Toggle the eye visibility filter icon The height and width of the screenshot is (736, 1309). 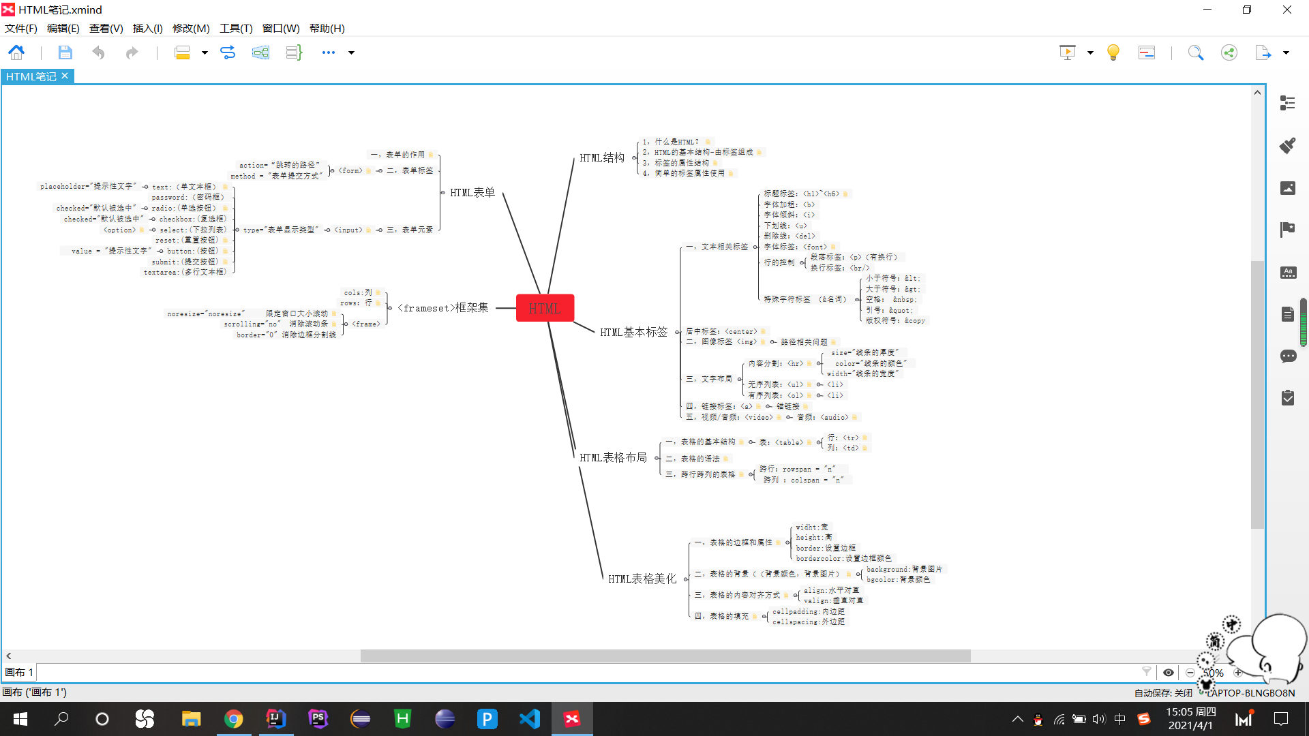coord(1168,673)
